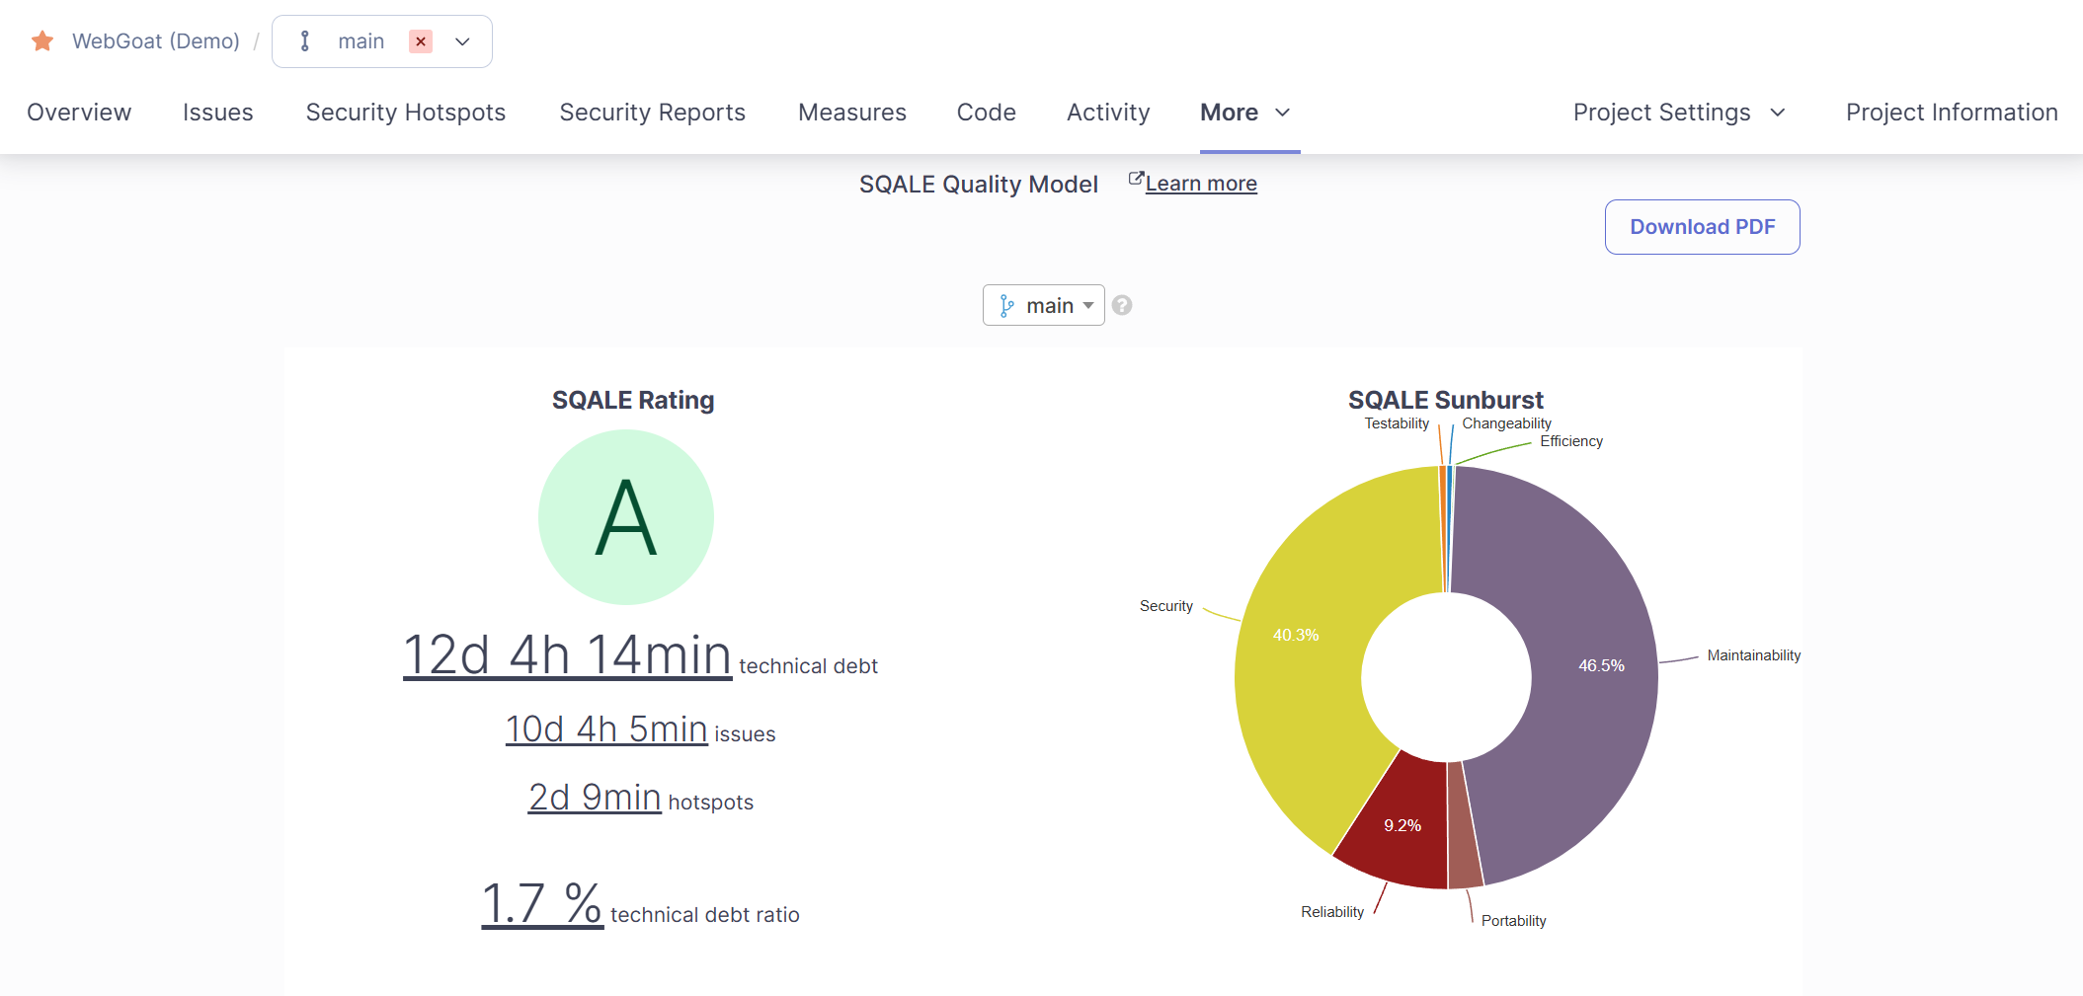
Task: Click the help question mark icon
Action: pyautogui.click(x=1122, y=306)
